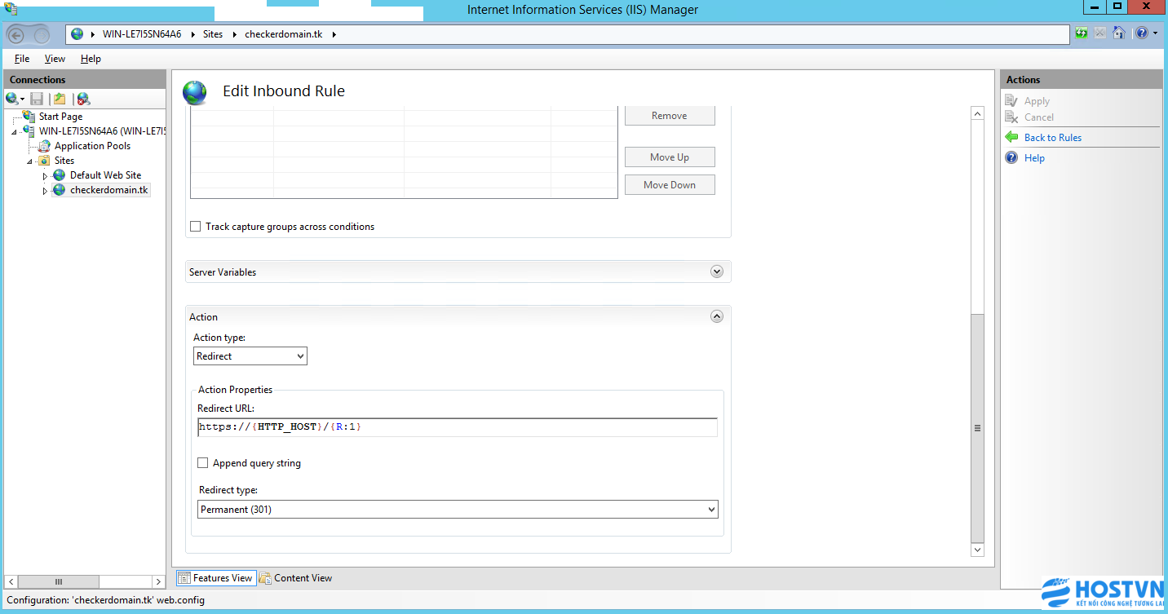The image size is (1168, 614).
Task: Select Default Web Site in tree
Action: coord(105,175)
